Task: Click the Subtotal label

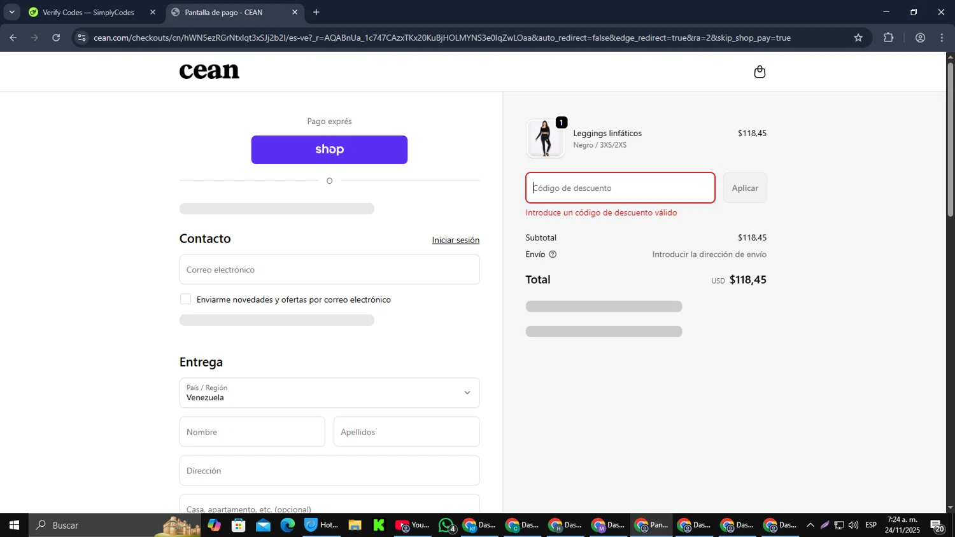Action: click(x=541, y=237)
